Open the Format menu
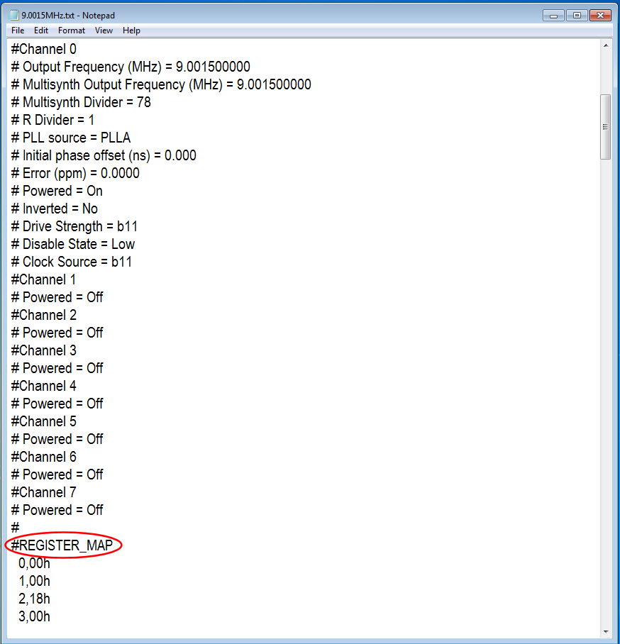620x644 pixels. [x=72, y=30]
